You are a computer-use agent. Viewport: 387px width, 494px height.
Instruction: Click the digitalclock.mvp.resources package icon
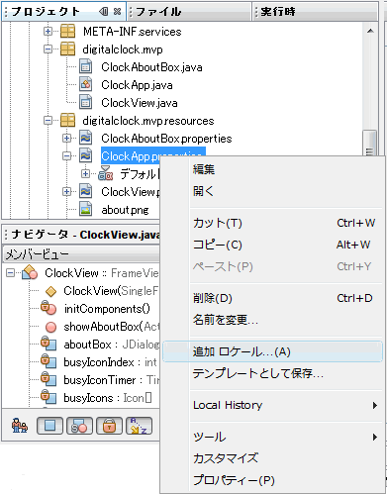click(x=67, y=121)
